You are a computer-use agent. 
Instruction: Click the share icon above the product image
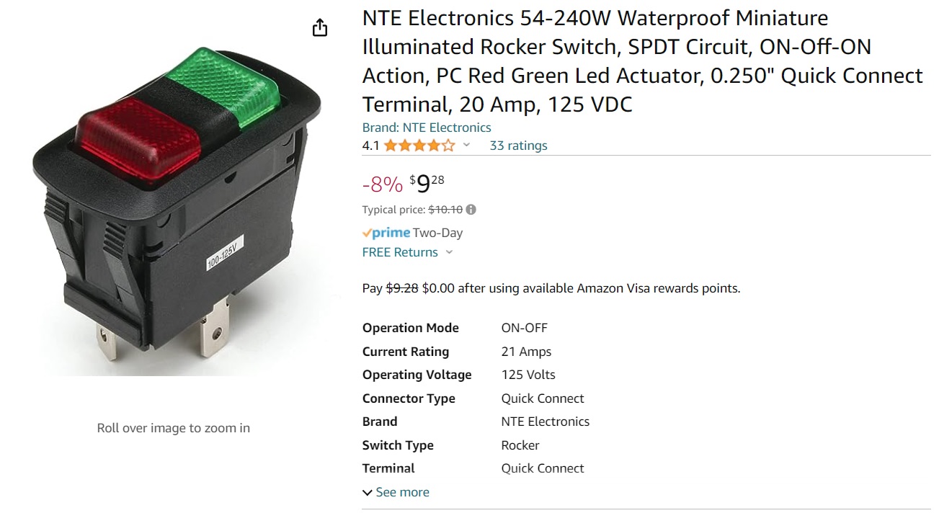tap(320, 28)
